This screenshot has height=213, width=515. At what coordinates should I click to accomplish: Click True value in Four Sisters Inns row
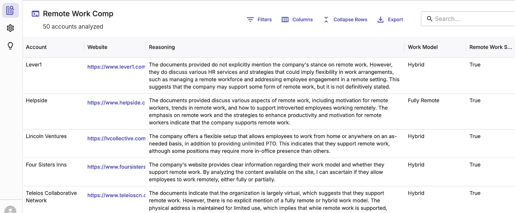tap(475, 165)
